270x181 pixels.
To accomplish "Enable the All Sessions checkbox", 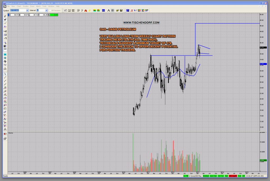I will click(50, 11).
